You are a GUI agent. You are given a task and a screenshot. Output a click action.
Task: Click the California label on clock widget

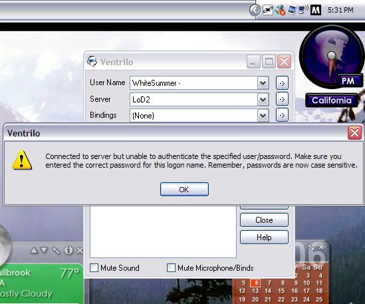[332, 100]
